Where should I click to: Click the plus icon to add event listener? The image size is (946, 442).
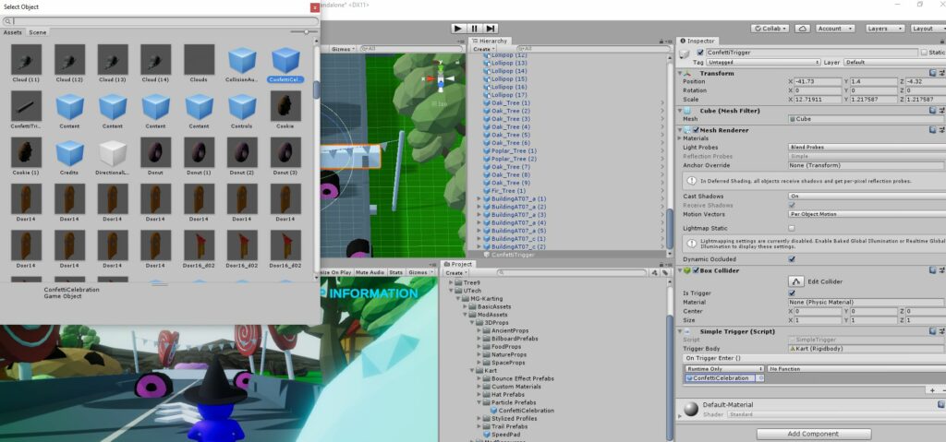932,390
